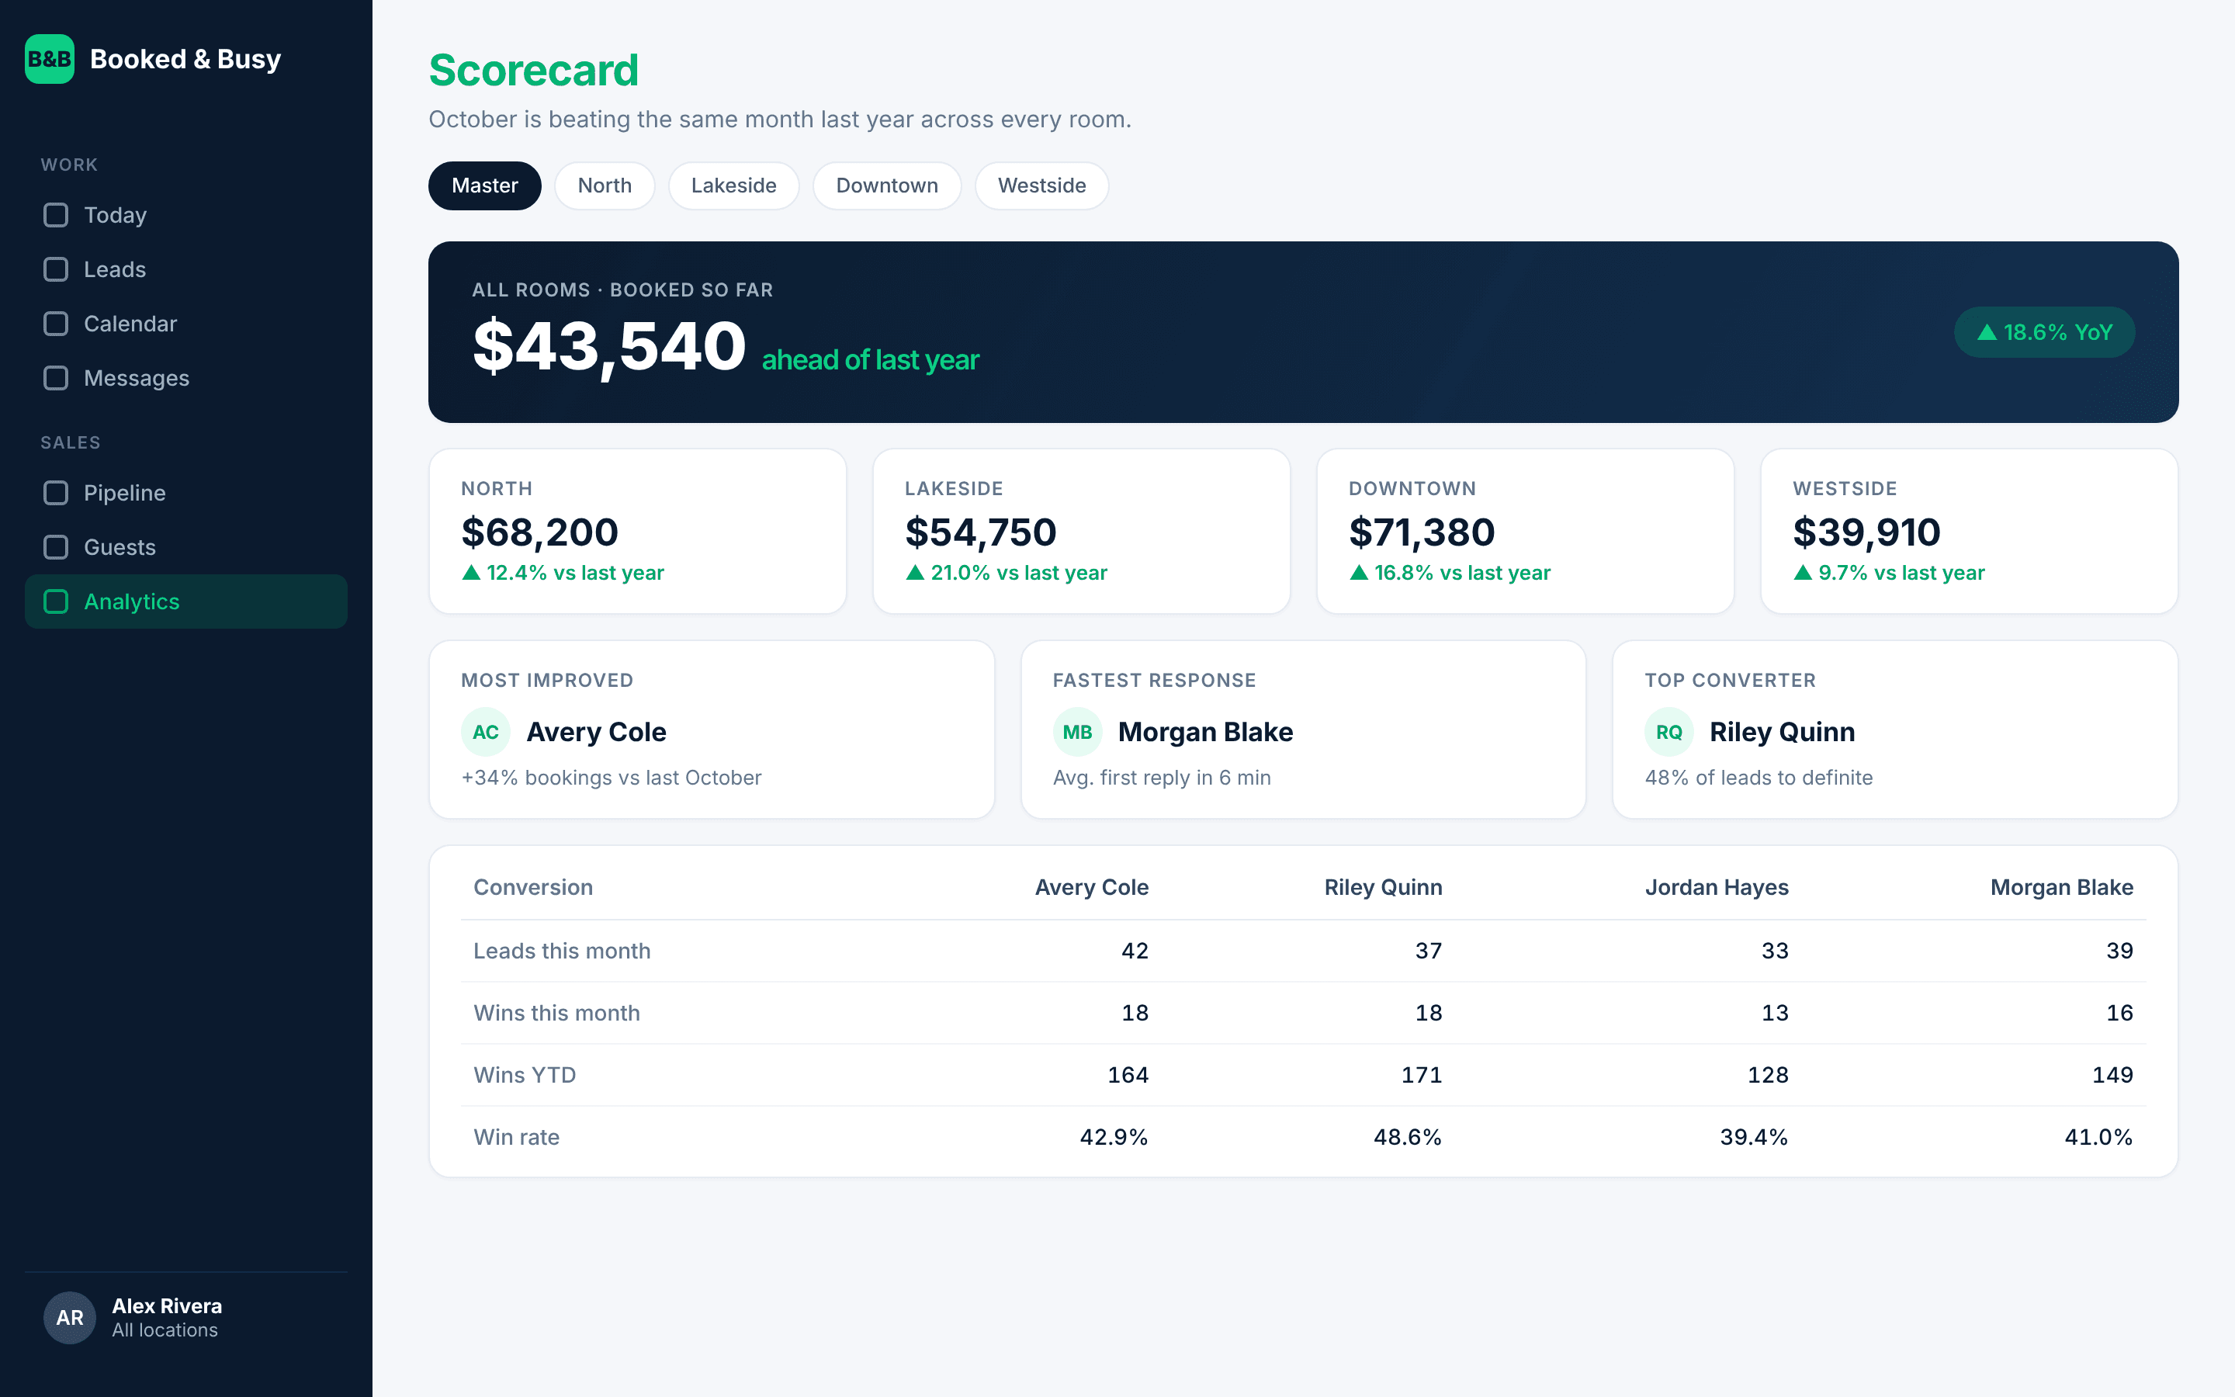Click the Fastest Response Morgan Blake name
2235x1397 pixels.
pos(1205,732)
